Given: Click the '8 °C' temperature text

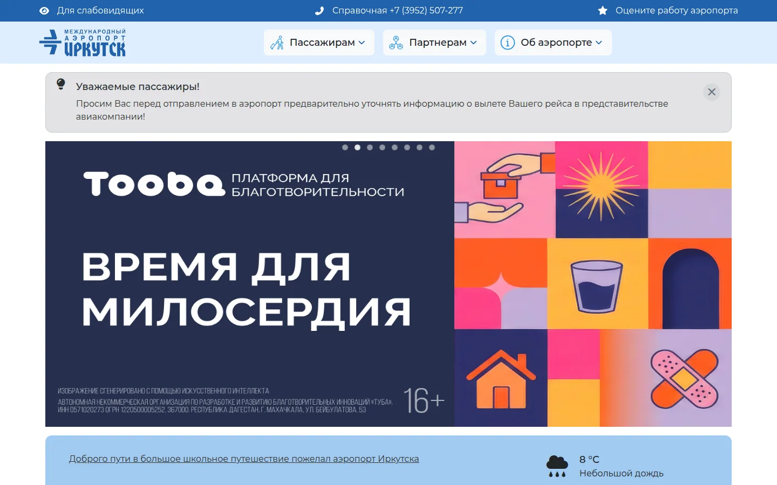Looking at the screenshot, I should 589,459.
